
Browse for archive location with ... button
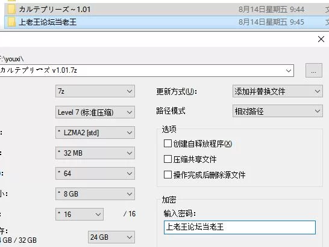tap(314, 70)
